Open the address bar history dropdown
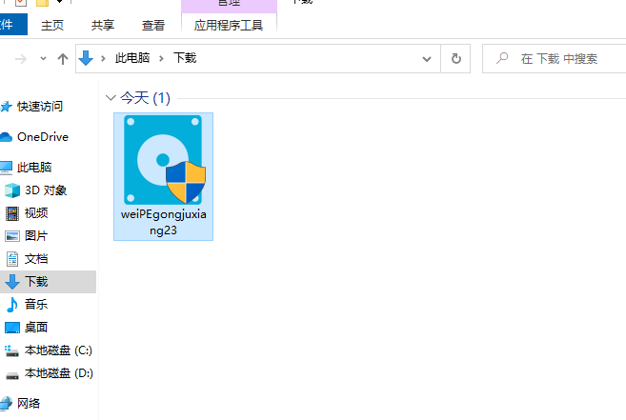The height and width of the screenshot is (420, 626). point(427,59)
